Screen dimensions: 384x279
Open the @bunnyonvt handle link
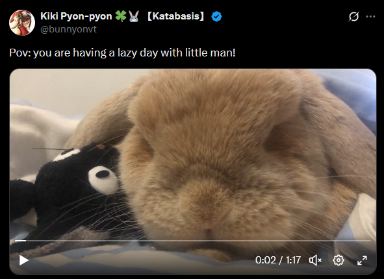pyautogui.click(x=68, y=29)
